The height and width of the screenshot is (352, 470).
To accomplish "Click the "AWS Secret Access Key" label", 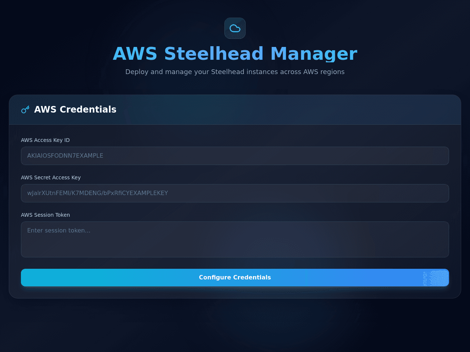I will point(51,177).
